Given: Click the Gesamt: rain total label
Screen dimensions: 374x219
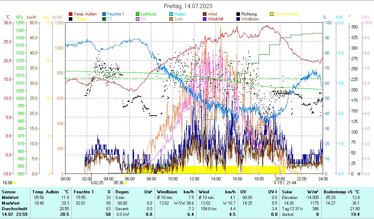Looking at the screenshot, I should coord(122,209).
